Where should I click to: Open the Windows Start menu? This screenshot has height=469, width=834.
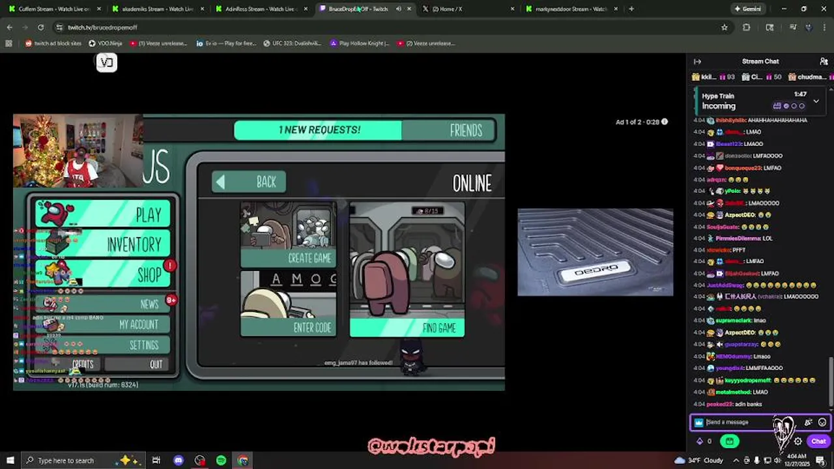(x=10, y=460)
